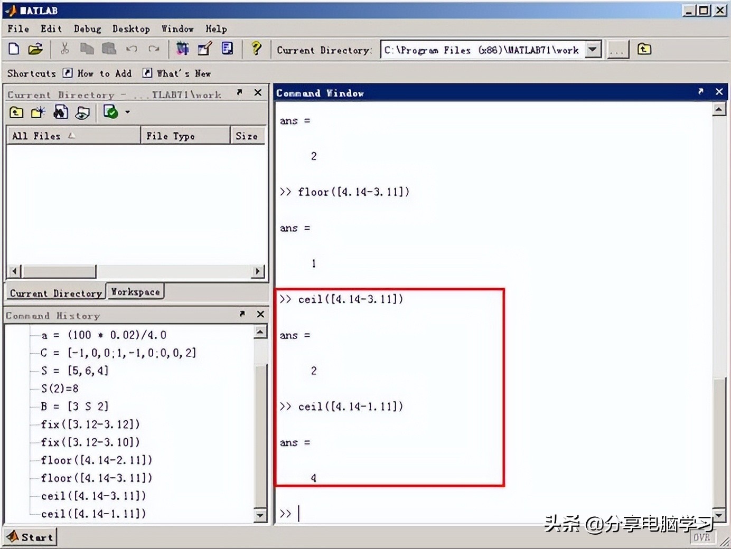Open Current Directory path dropdown arrow
This screenshot has height=549, width=731.
[593, 50]
